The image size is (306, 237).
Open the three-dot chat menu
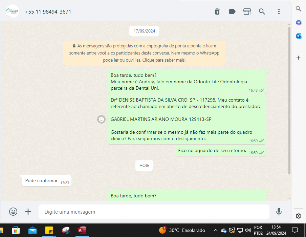[x=279, y=12]
